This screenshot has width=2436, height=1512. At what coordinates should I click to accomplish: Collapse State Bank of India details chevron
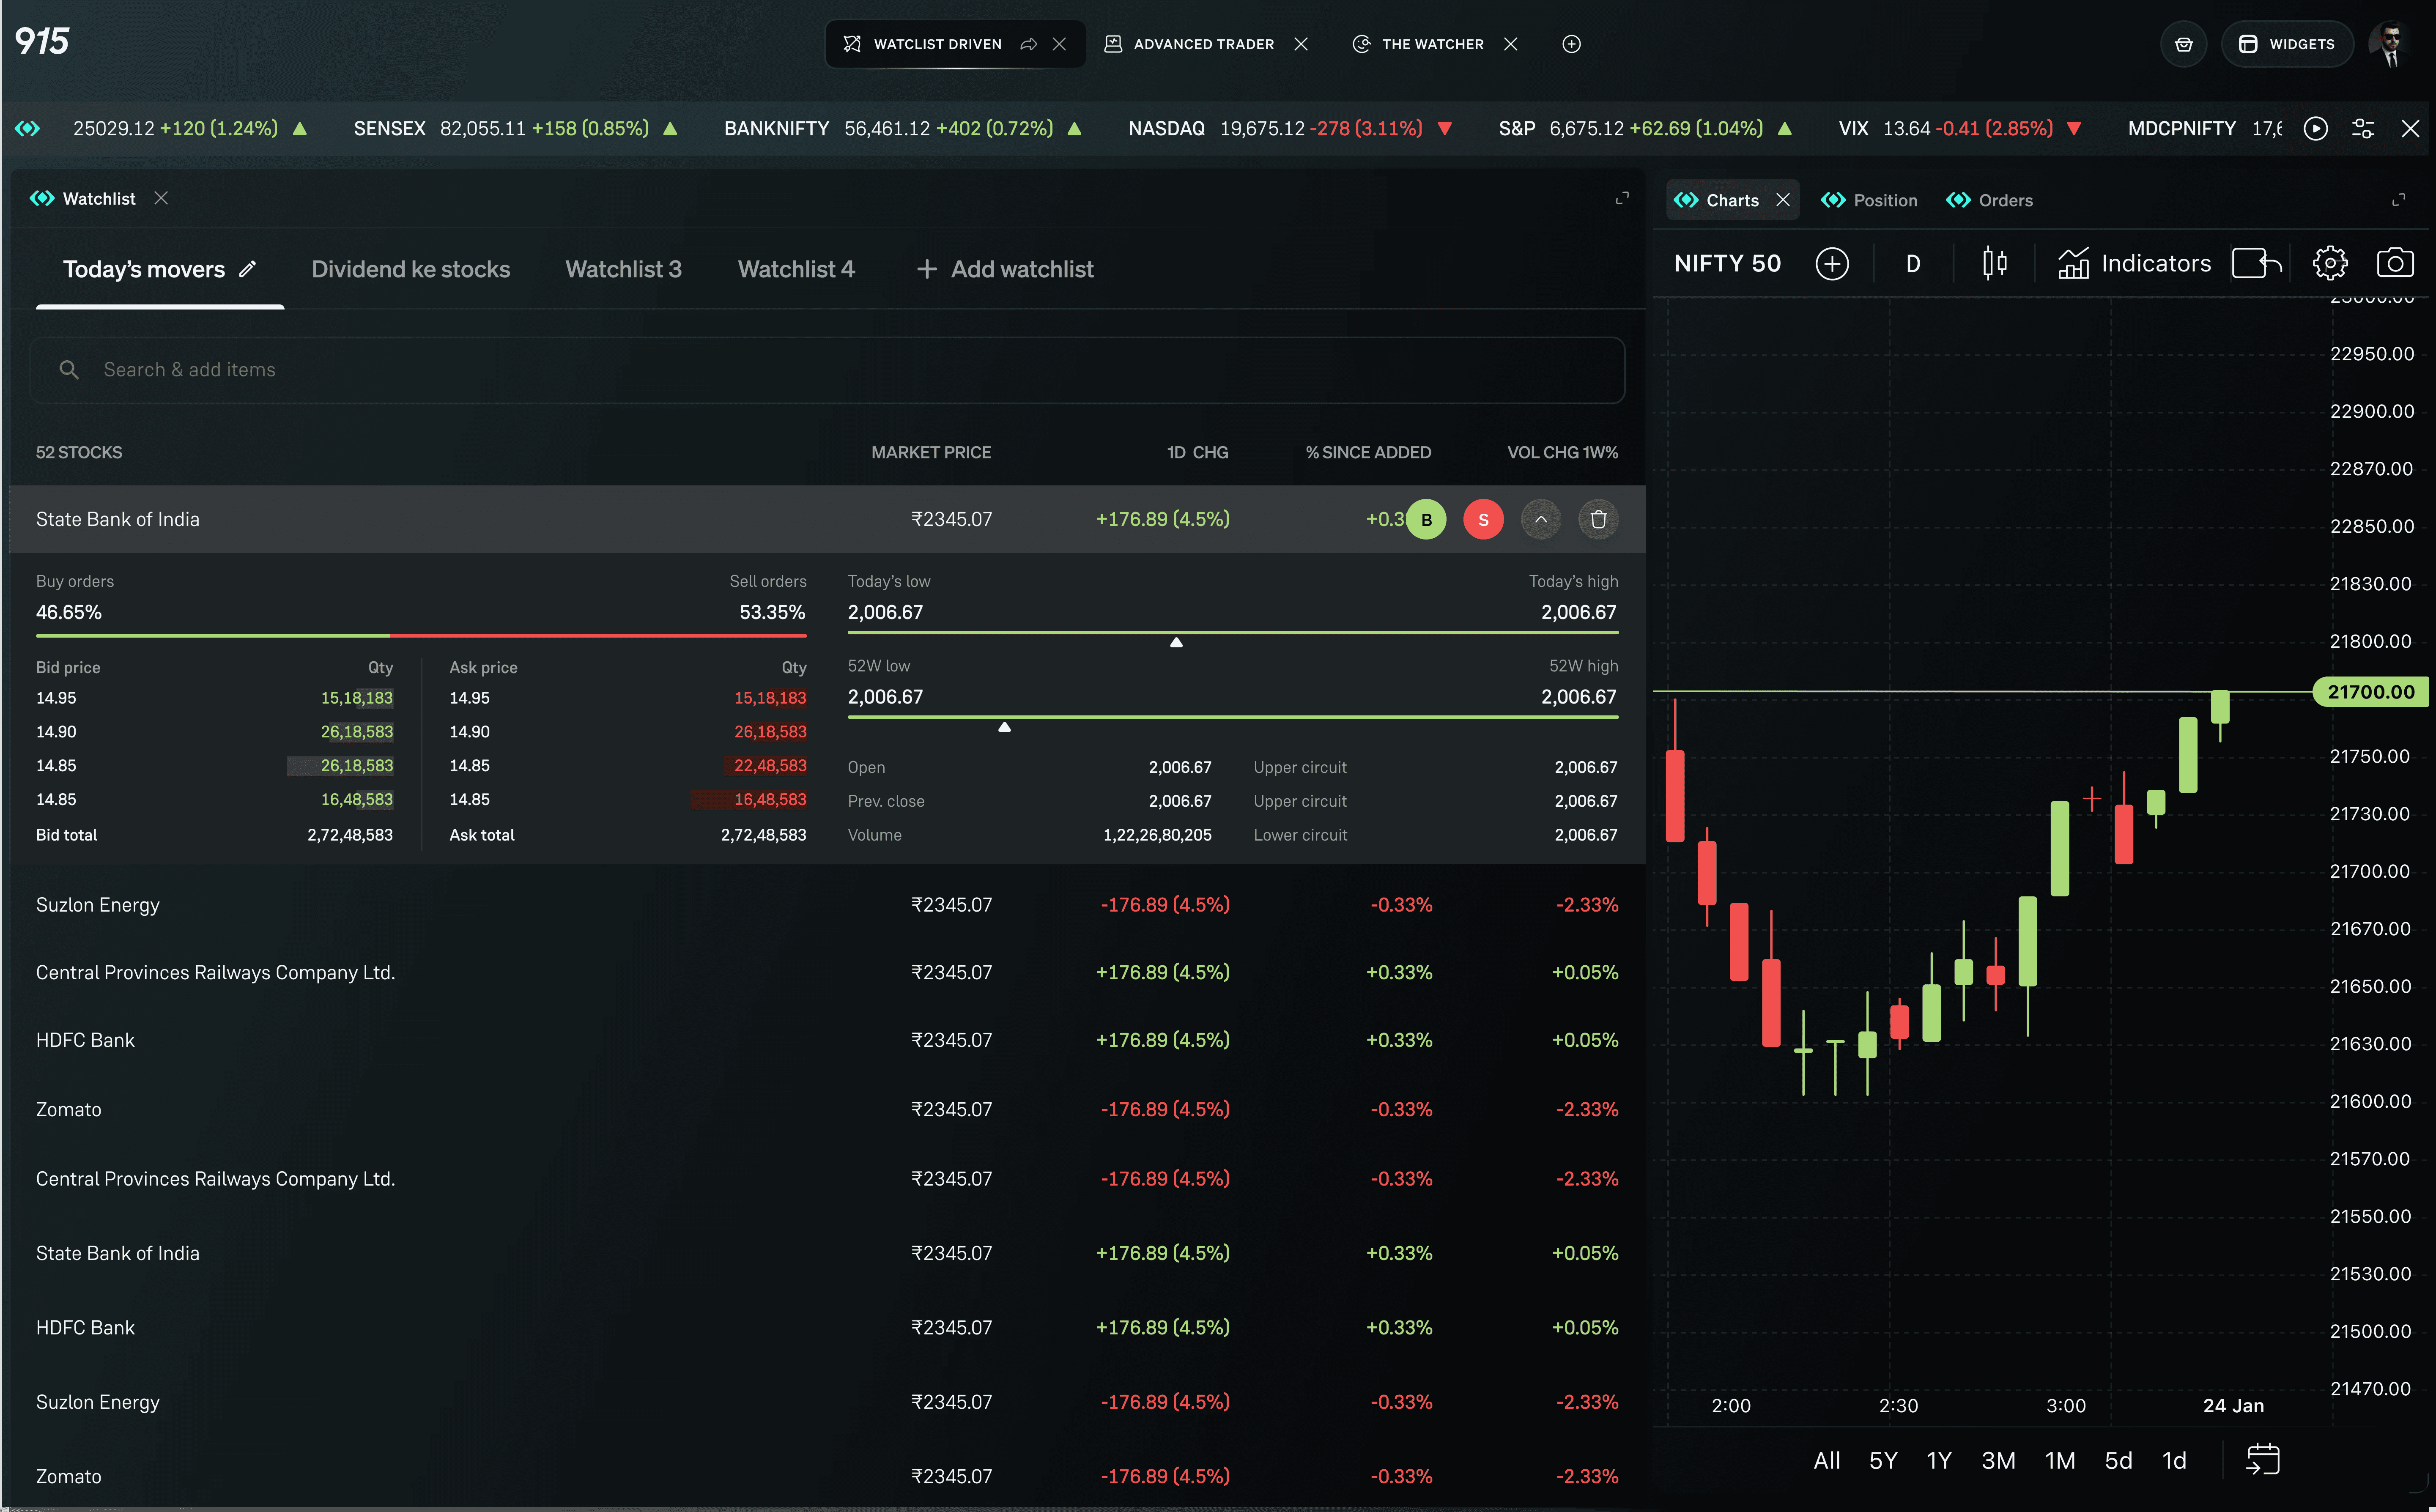point(1540,519)
